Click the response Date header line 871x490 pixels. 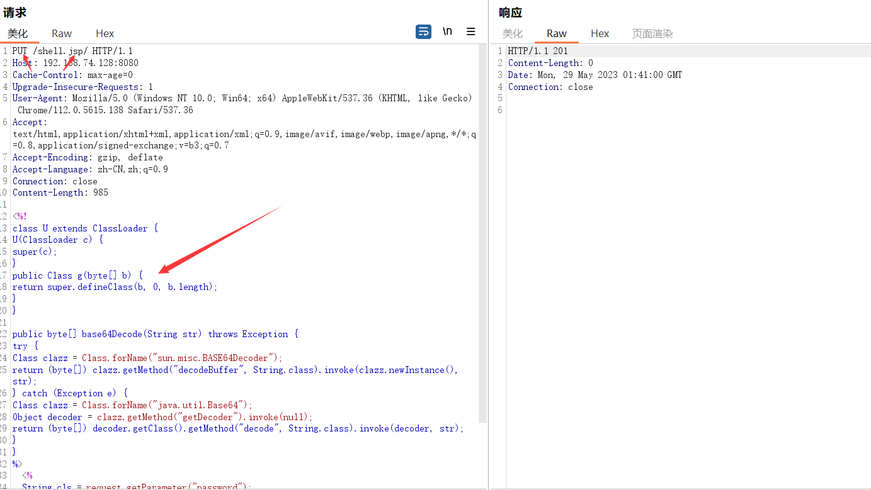pos(595,75)
